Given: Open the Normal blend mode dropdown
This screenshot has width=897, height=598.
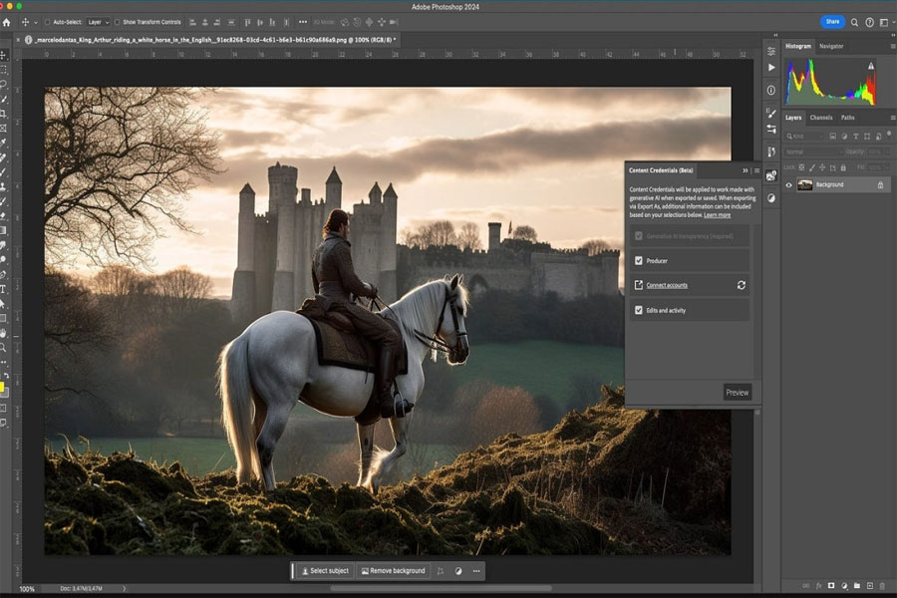Looking at the screenshot, I should point(813,151).
